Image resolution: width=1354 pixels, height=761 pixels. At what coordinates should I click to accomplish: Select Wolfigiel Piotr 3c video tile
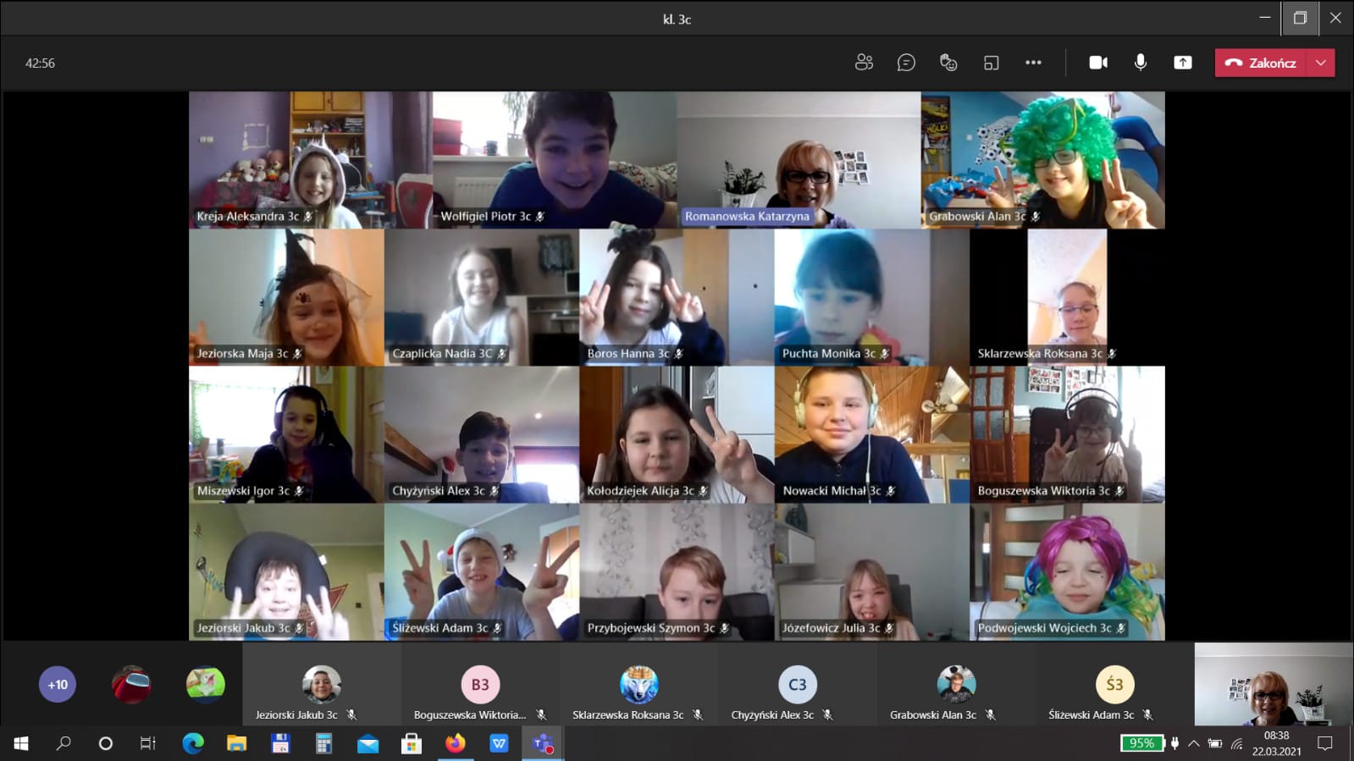pos(555,160)
